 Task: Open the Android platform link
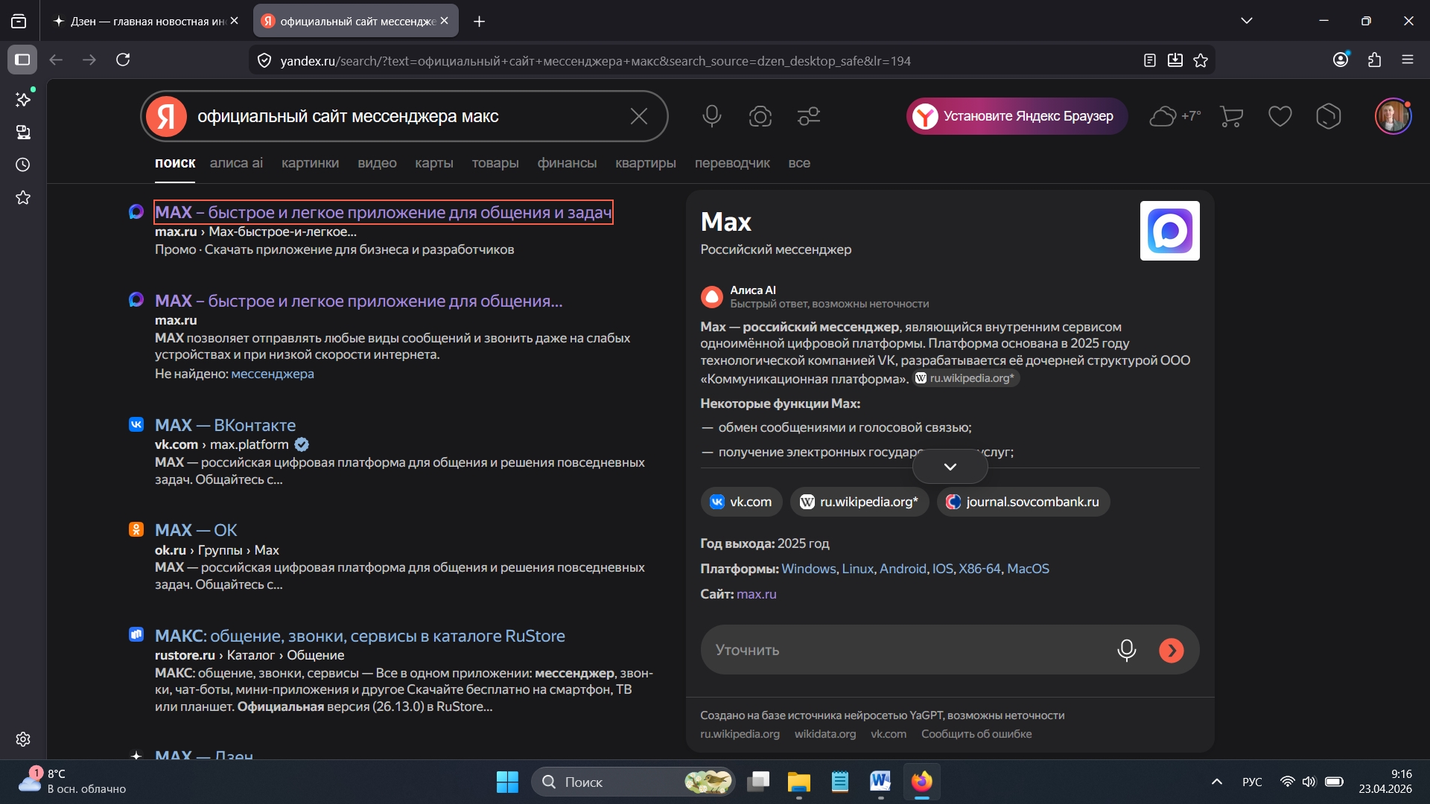[x=903, y=569]
